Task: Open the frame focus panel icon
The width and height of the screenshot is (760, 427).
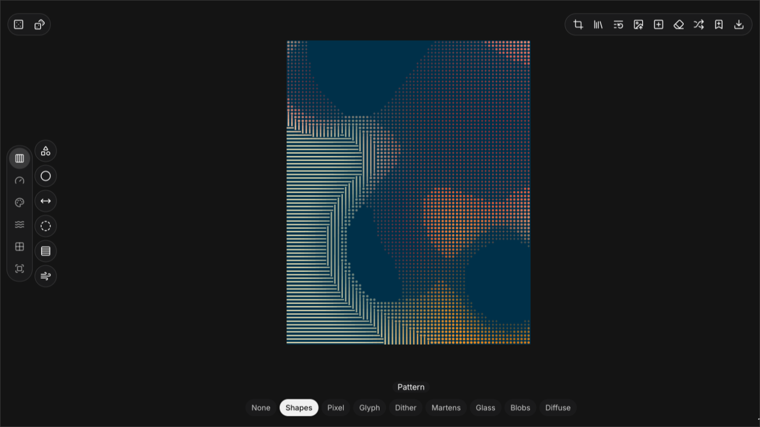Action: (x=20, y=269)
